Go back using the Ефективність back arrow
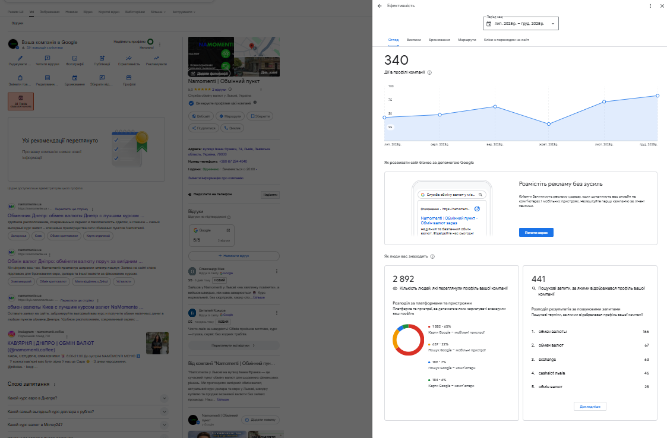This screenshot has height=438, width=667. click(x=380, y=6)
